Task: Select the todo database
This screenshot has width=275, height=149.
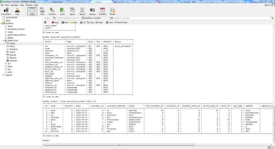Action: pyautogui.click(x=10, y=72)
